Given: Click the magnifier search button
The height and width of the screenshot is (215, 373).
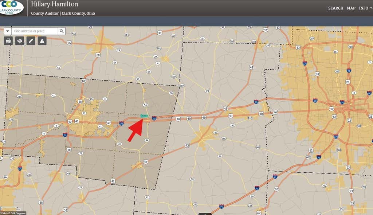Looking at the screenshot, I should 62,31.
